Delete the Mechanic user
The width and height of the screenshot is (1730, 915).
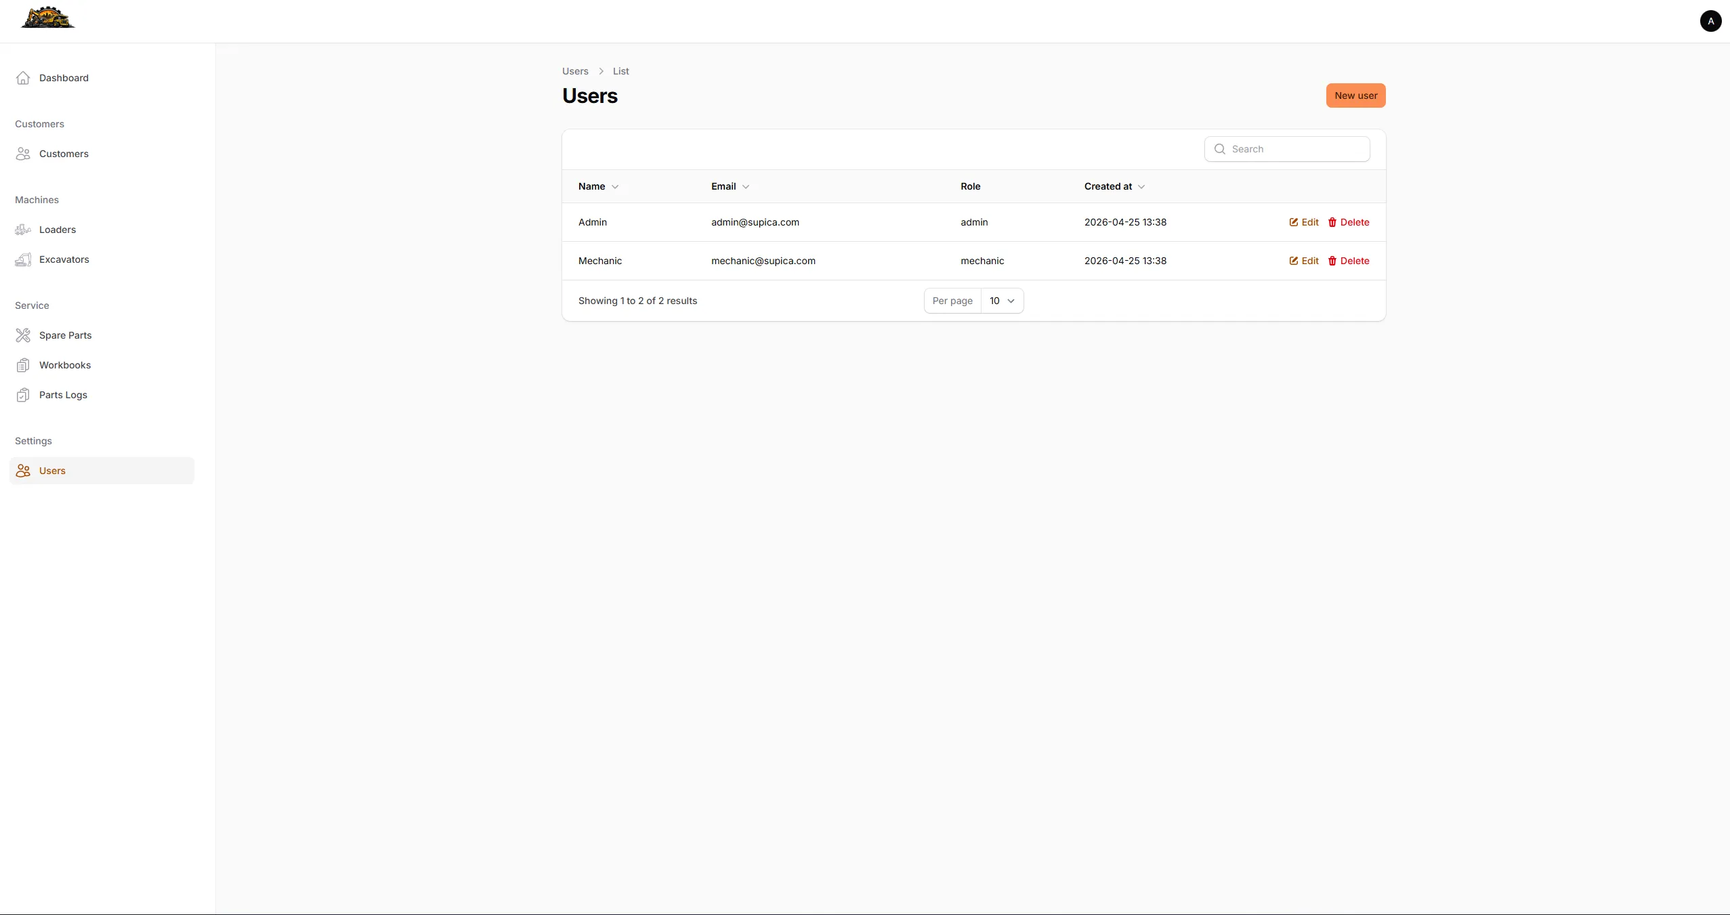point(1349,261)
